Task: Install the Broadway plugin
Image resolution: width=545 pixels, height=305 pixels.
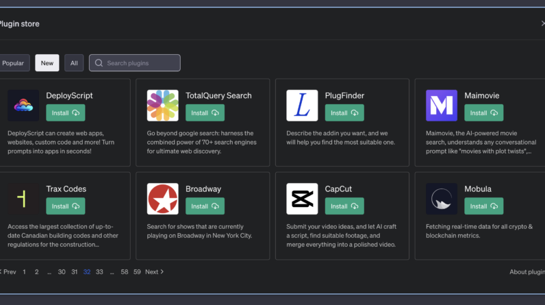Action: click(205, 206)
